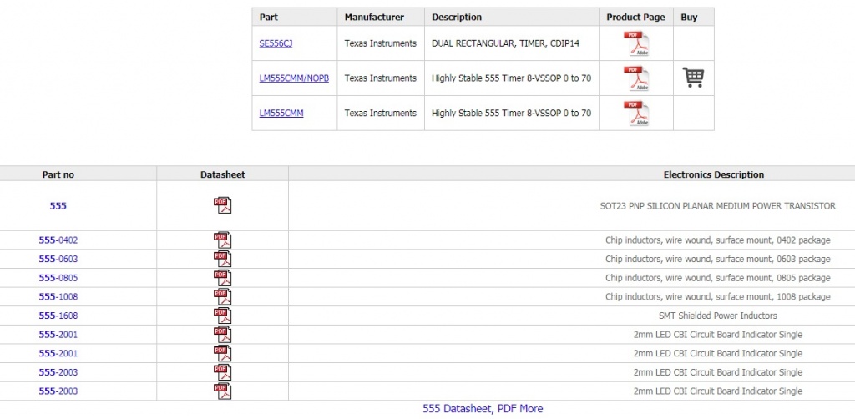This screenshot has height=419, width=855.
Task: Open the PDF product page for SE556CJ
Action: click(x=636, y=43)
